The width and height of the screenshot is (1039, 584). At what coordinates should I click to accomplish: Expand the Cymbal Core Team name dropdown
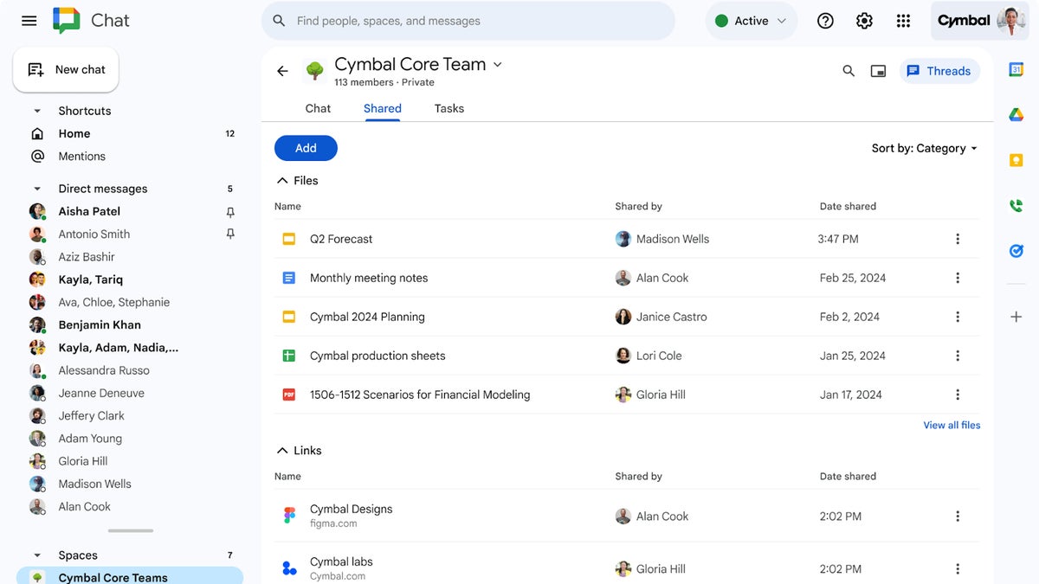[497, 64]
